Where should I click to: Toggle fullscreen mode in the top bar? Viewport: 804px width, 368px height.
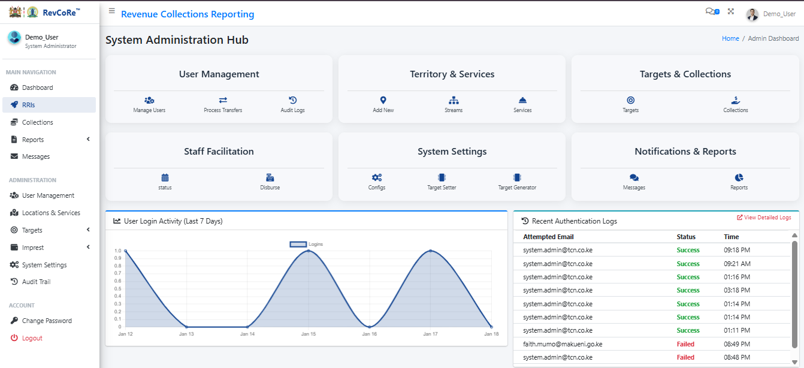pyautogui.click(x=731, y=11)
